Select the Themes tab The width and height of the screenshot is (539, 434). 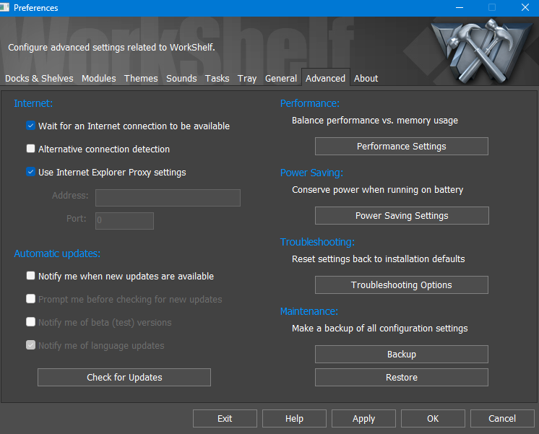pyautogui.click(x=141, y=79)
